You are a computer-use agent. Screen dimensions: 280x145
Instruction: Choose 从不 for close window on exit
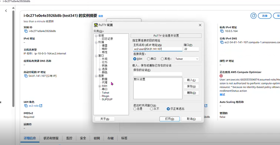[x=151, y=109]
